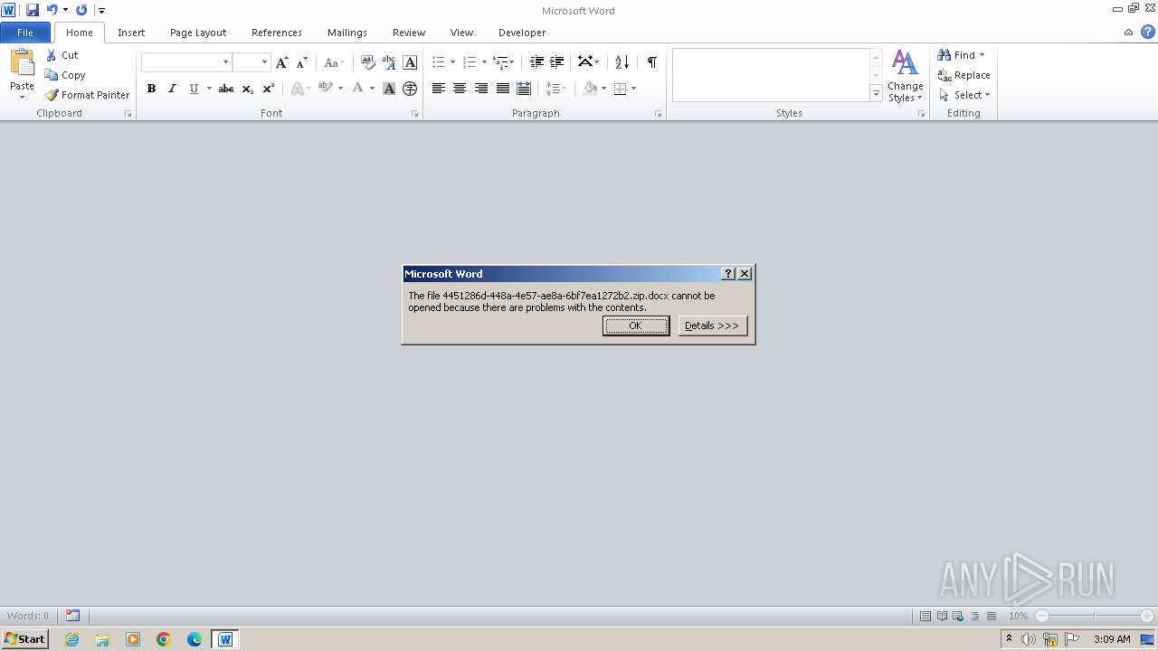Open Paragraph dialog launcher
The height and width of the screenshot is (651, 1158).
click(658, 114)
